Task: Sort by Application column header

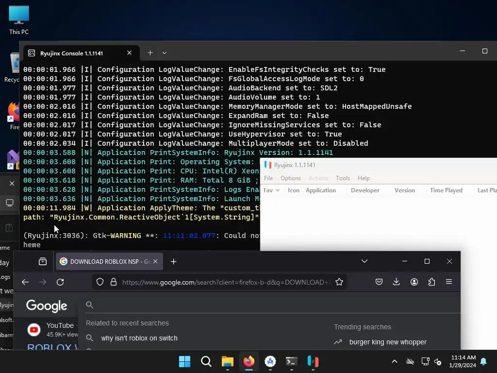Action: (320, 190)
